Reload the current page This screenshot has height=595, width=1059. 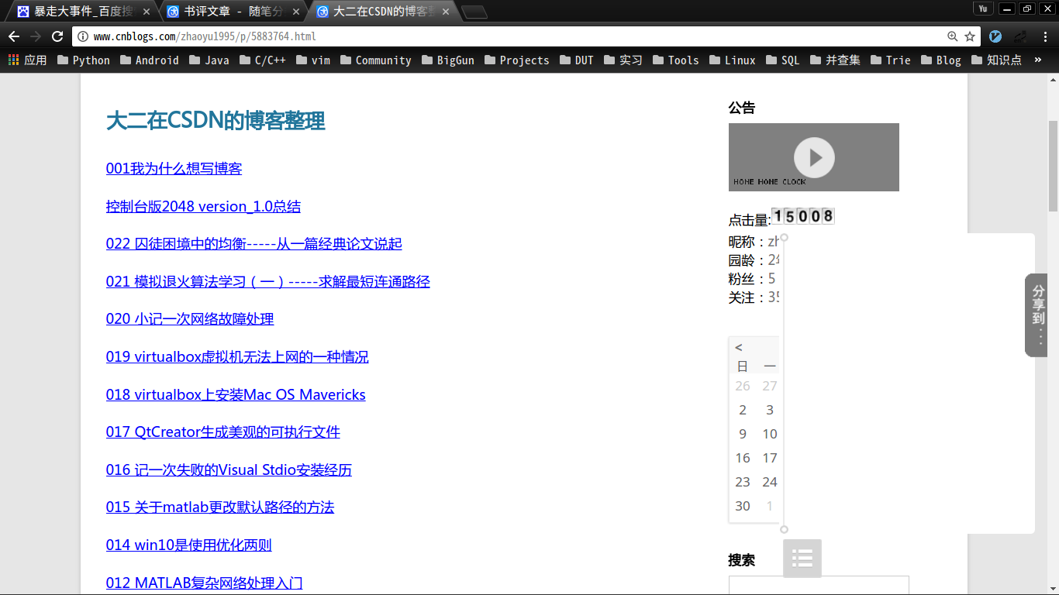[57, 36]
